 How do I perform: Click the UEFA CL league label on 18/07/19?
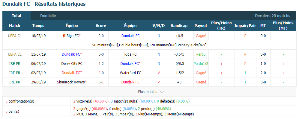point(15,36)
